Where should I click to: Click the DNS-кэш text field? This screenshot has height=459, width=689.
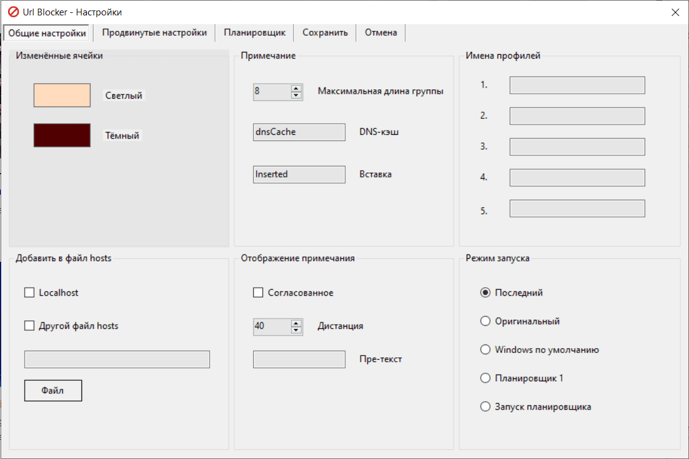tap(299, 132)
